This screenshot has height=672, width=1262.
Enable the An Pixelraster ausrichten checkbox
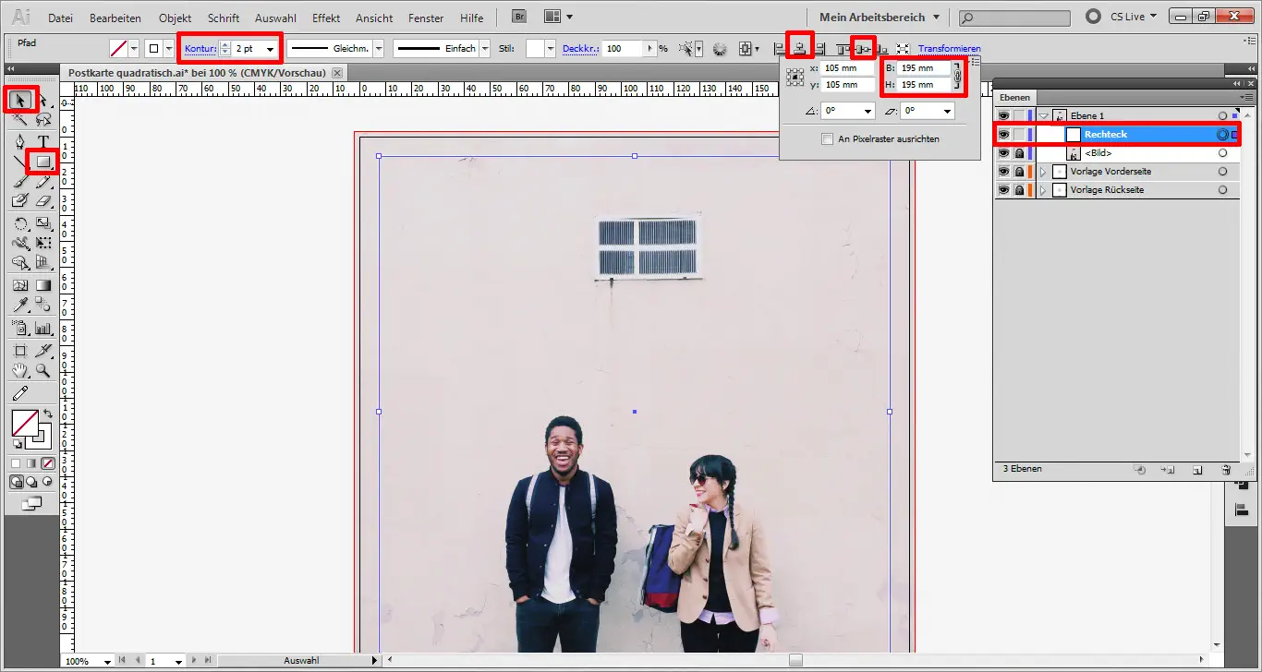(828, 138)
